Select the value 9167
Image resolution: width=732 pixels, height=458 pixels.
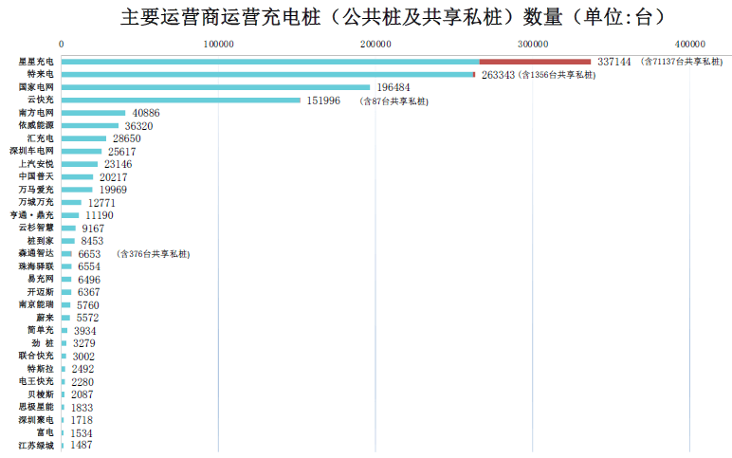93,229
